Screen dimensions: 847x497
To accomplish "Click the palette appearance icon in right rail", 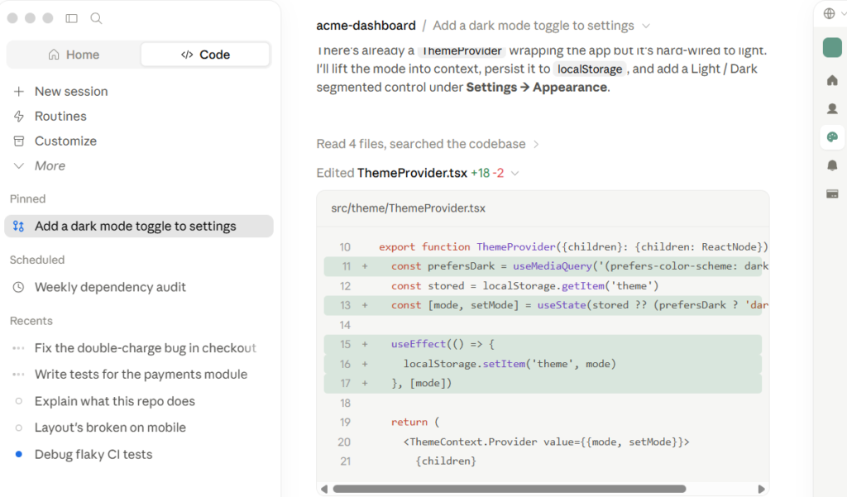I will click(x=832, y=137).
